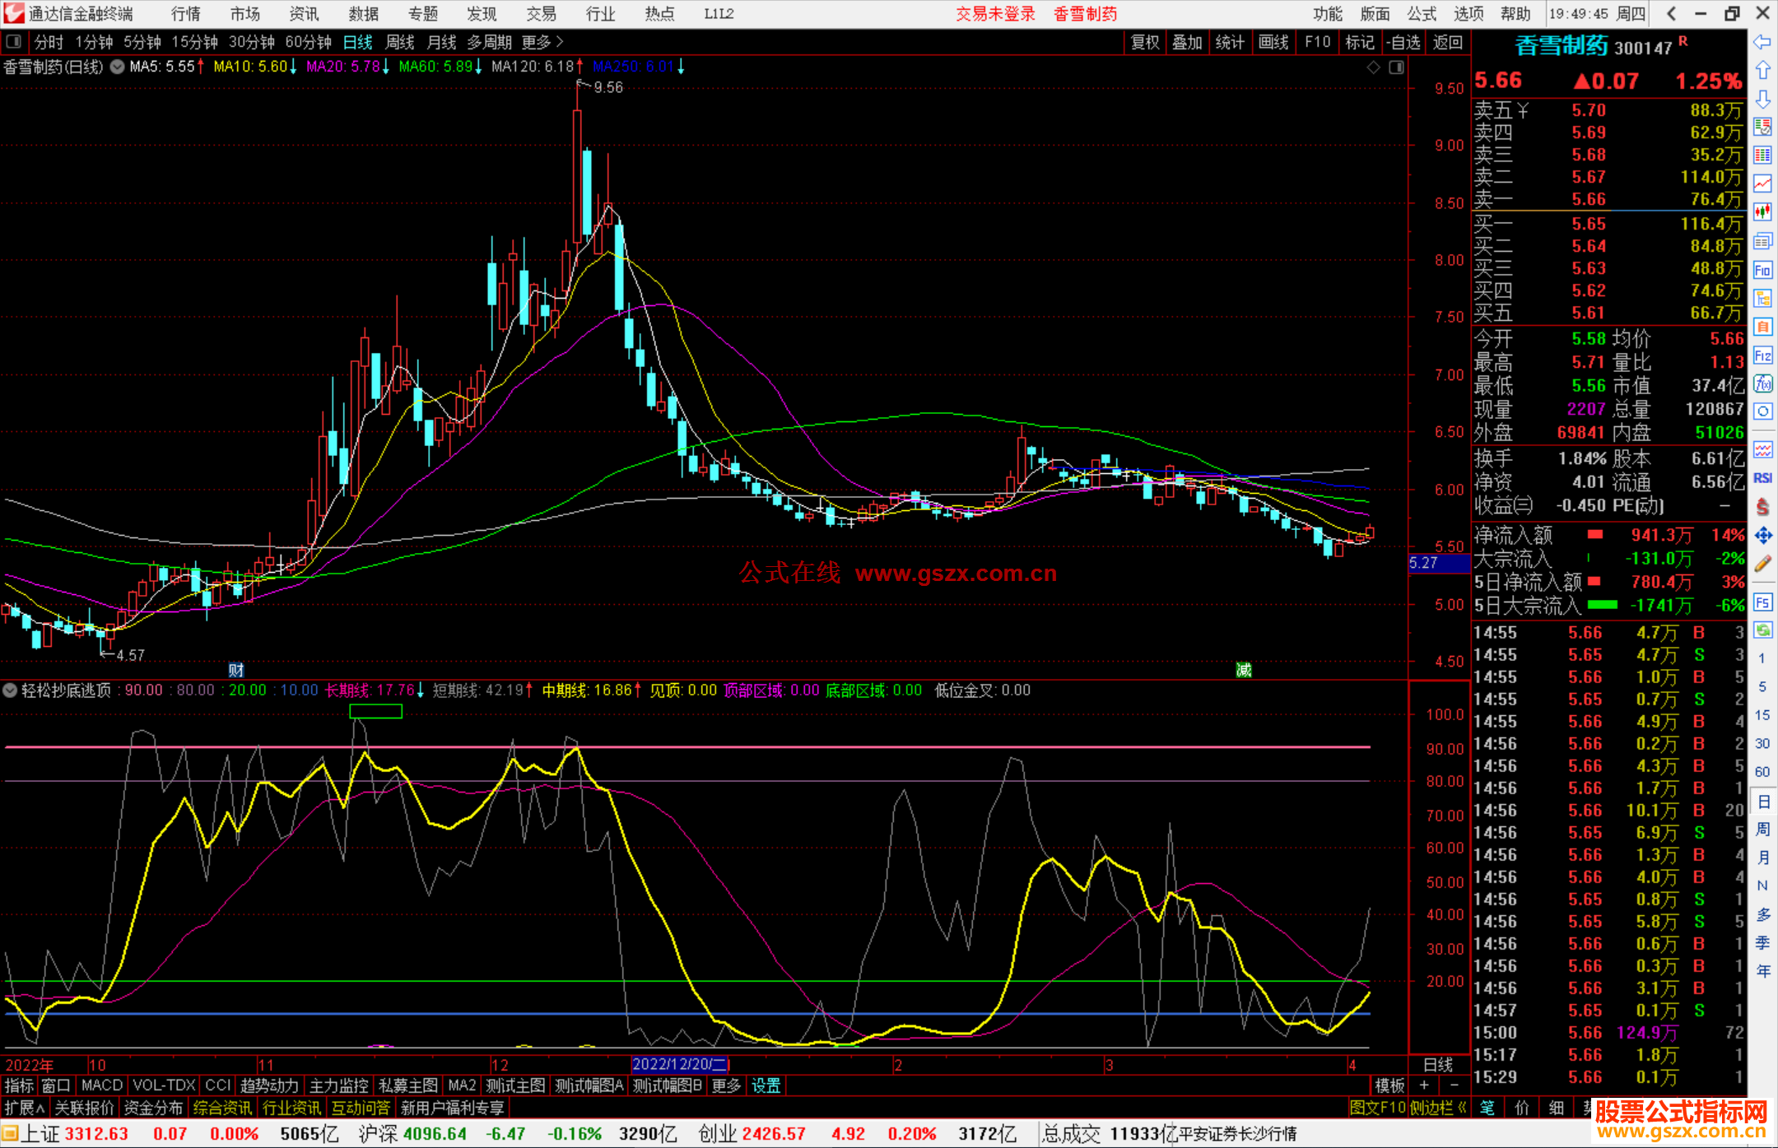
Task: Click the line trend chart sidebar icon
Action: click(1762, 184)
